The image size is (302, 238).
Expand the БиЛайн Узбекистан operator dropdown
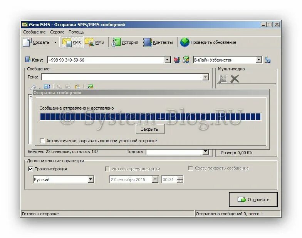259,60
